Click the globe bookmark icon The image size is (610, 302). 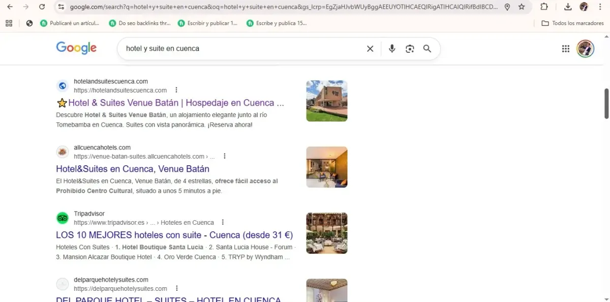point(29,23)
